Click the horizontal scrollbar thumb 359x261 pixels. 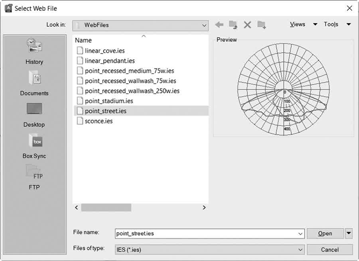coord(106,208)
